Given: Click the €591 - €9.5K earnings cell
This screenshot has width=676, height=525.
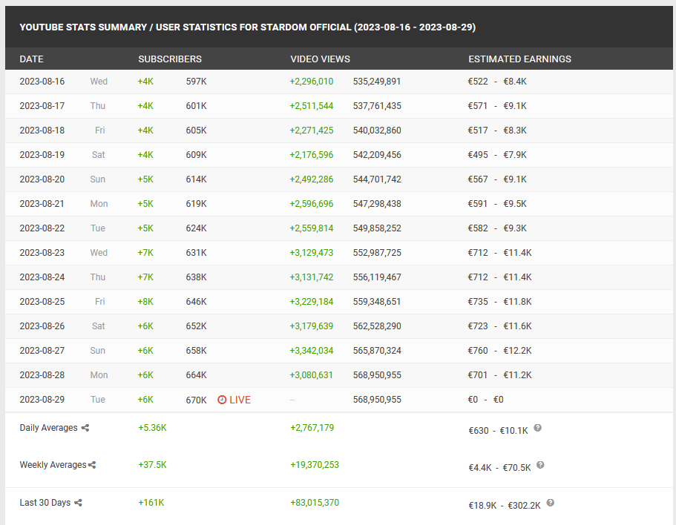Looking at the screenshot, I should point(497,204).
